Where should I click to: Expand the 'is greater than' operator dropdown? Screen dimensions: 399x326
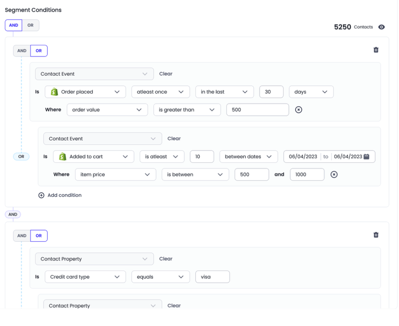pyautogui.click(x=187, y=110)
